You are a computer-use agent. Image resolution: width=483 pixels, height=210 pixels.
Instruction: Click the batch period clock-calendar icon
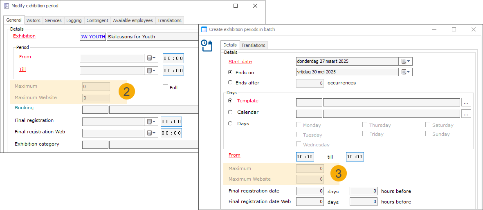pos(207,45)
